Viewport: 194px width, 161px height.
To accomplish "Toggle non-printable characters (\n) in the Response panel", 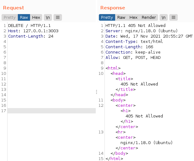I will [164, 18].
